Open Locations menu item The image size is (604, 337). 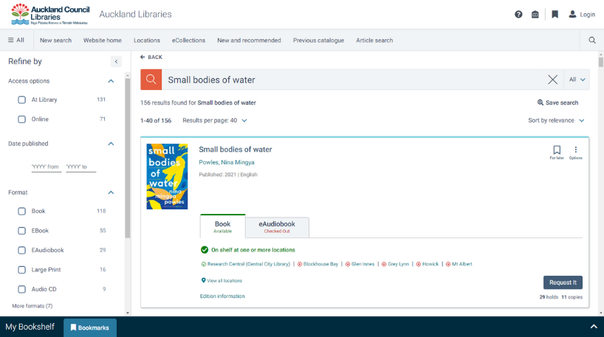(x=147, y=41)
